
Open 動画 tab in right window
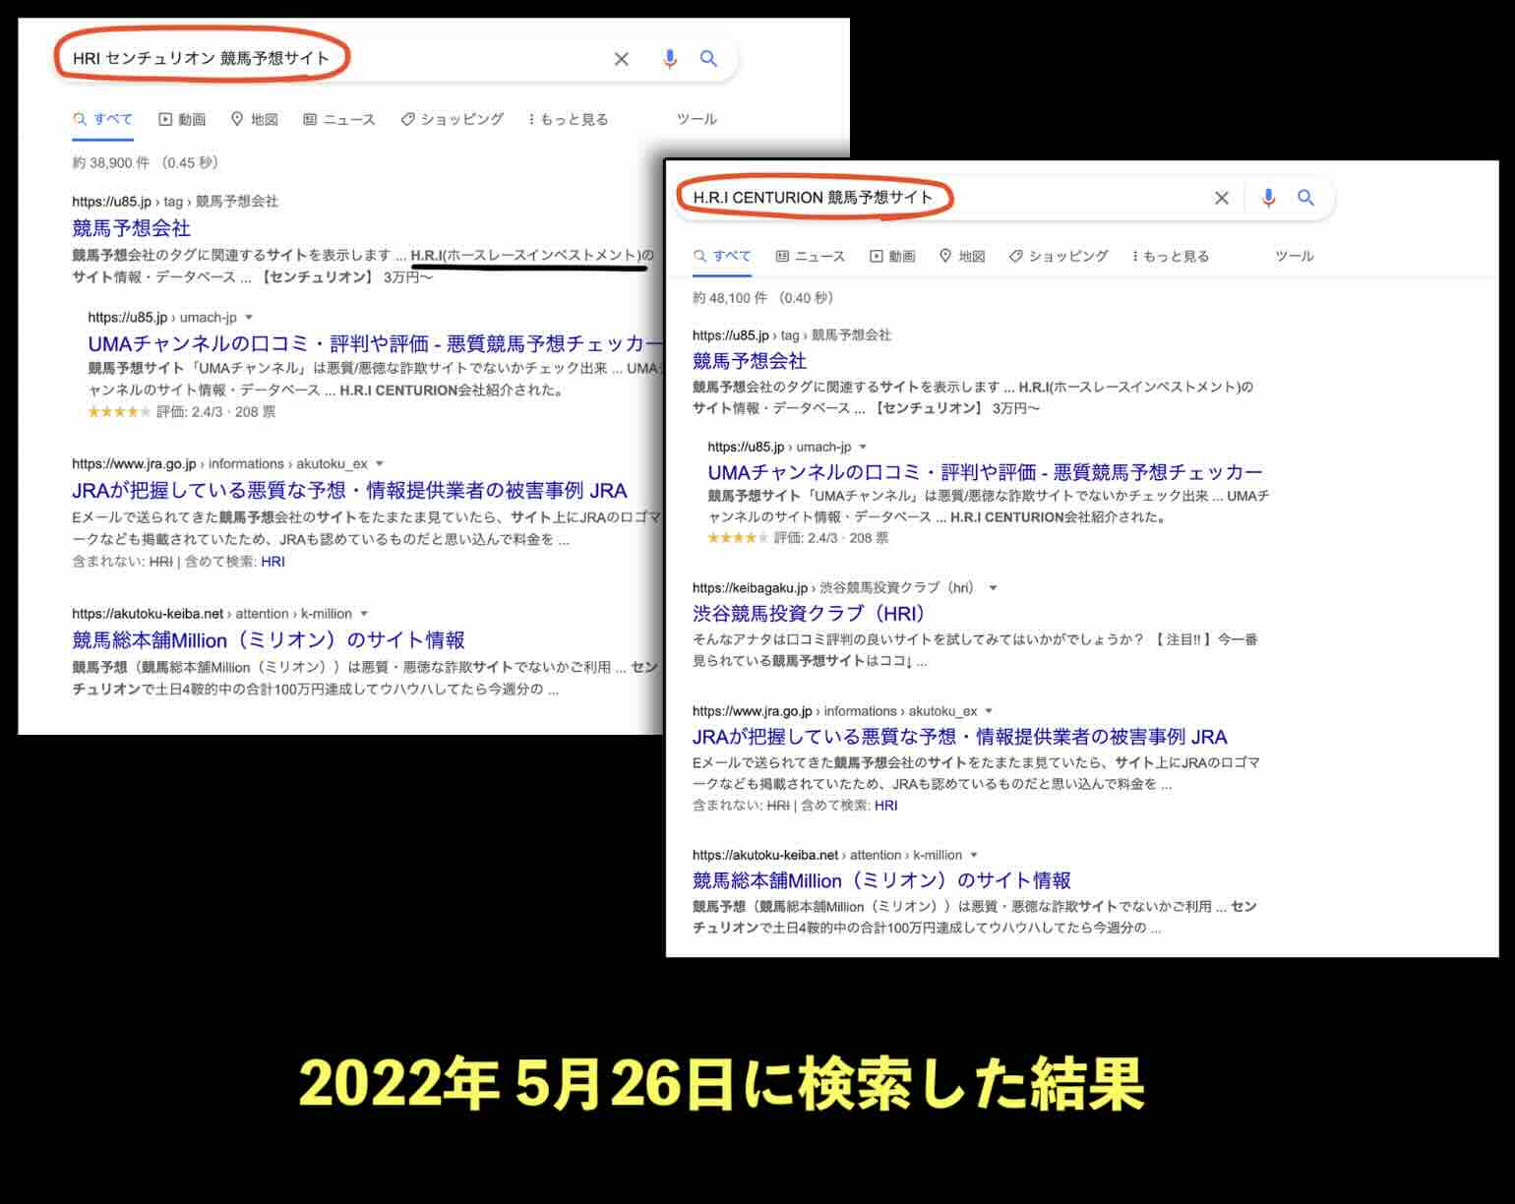[892, 256]
